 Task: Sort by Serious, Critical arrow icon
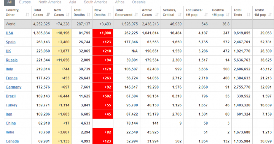click(180, 15)
